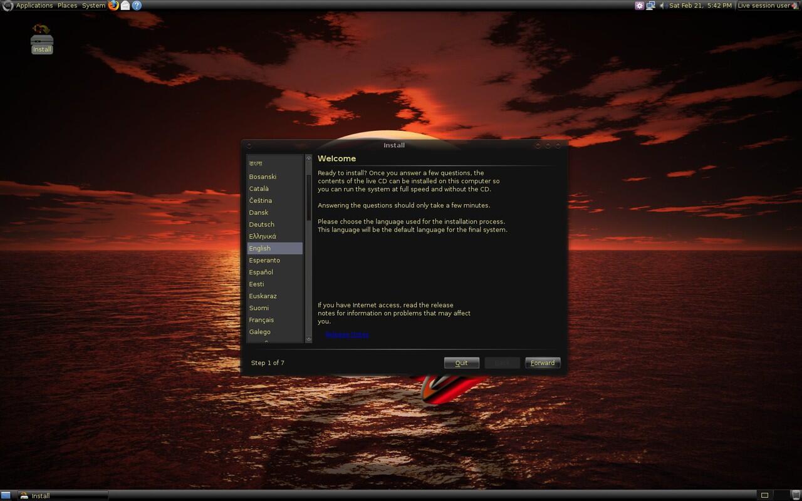
Task: Open the Applications menu
Action: 34,5
